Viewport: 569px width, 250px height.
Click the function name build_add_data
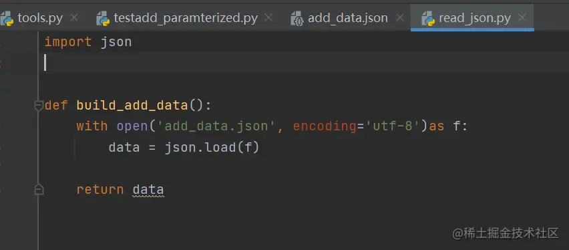click(x=132, y=106)
